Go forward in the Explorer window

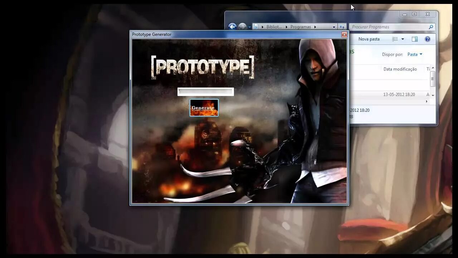[x=242, y=27]
